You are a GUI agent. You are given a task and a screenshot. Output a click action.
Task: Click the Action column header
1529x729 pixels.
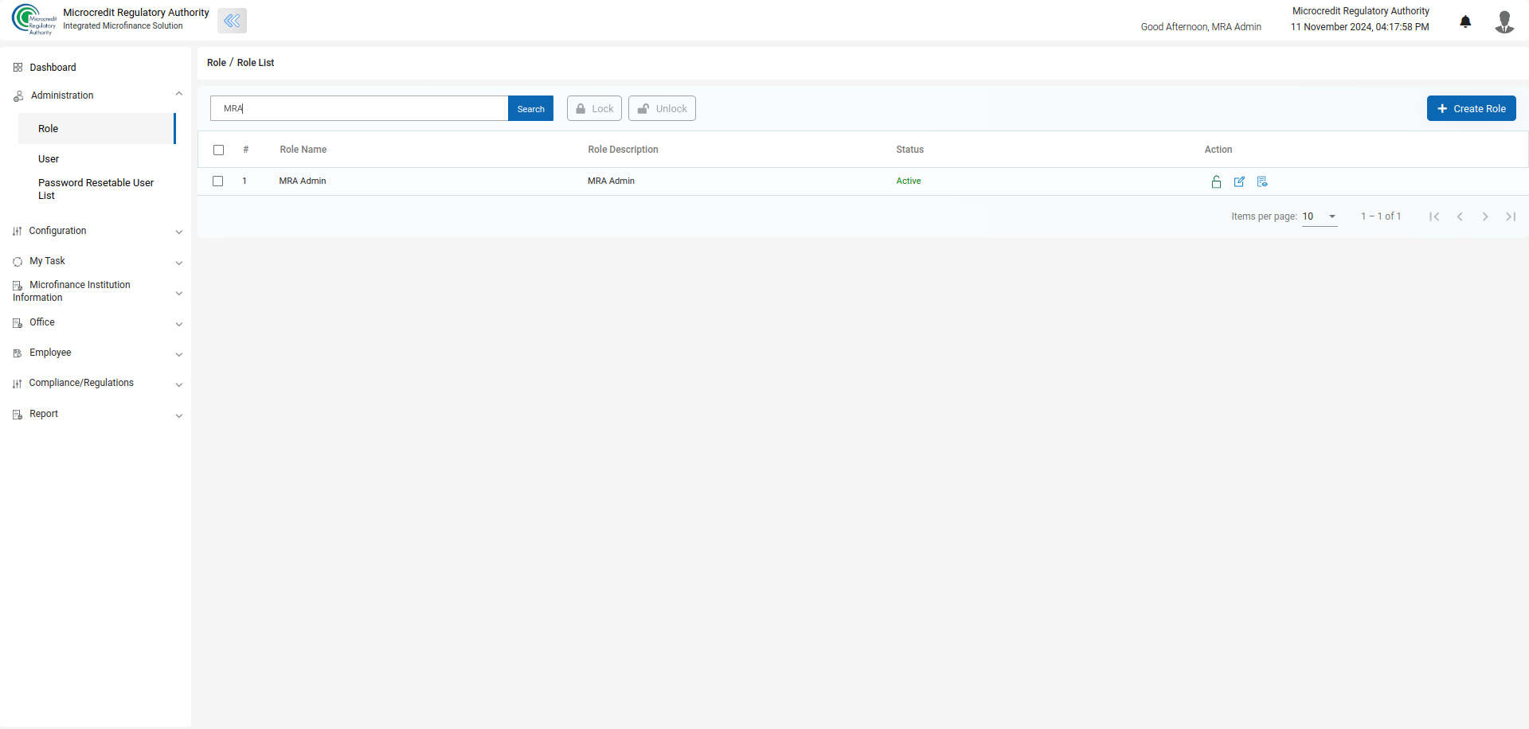coord(1218,150)
